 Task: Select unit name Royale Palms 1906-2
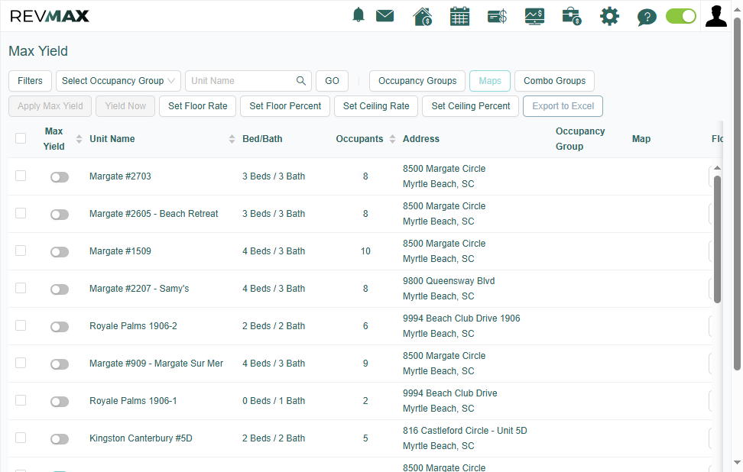coord(133,325)
